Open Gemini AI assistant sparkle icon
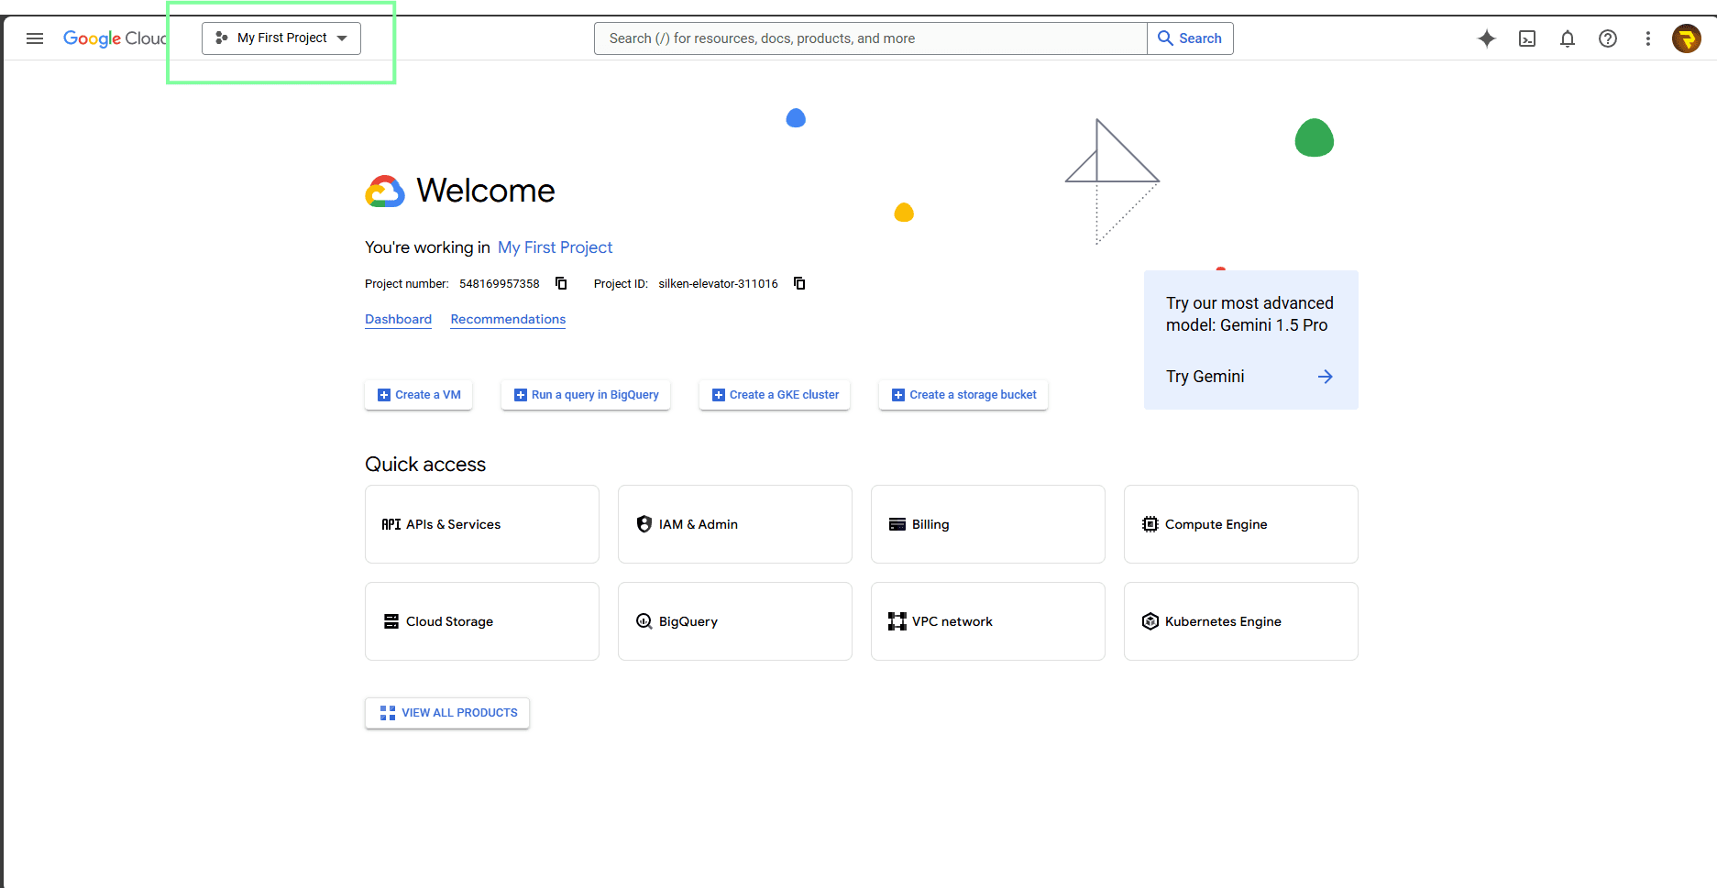The width and height of the screenshot is (1717, 888). 1487,38
